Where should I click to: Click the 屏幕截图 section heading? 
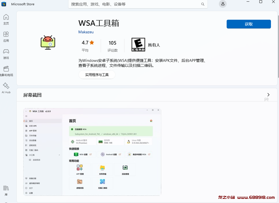point(32,95)
